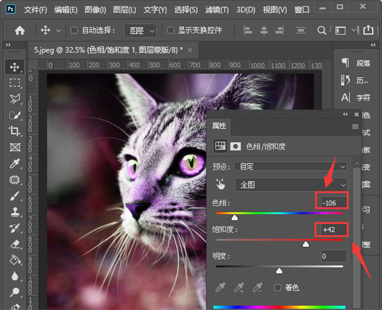The image size is (382, 310).
Task: Open the Search magnifier icon
Action: tap(322, 31)
